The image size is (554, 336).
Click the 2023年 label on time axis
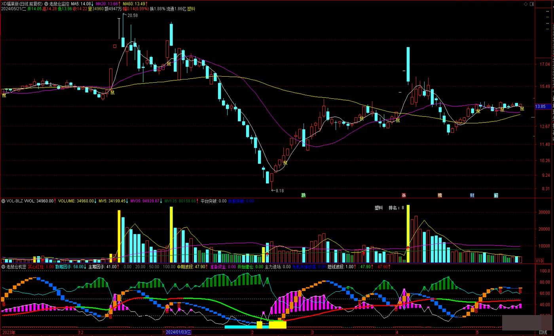click(x=8, y=332)
